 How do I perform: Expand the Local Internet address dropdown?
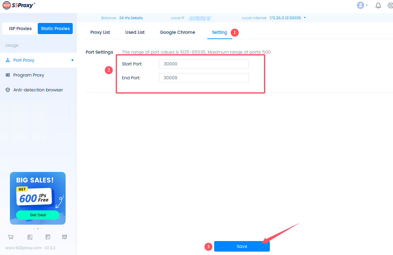(305, 18)
